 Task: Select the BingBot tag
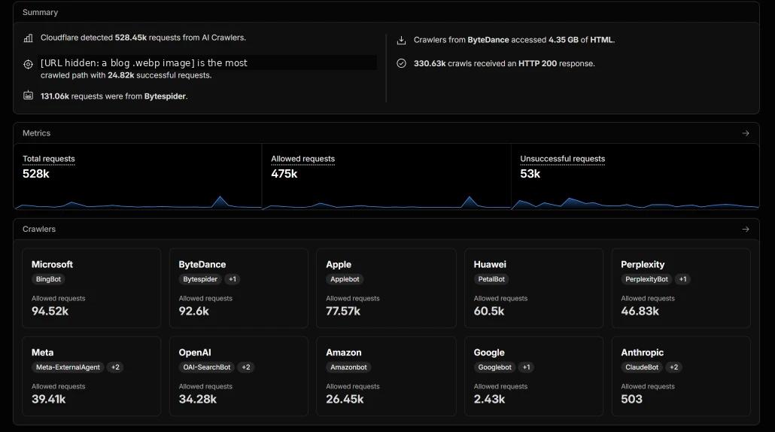48,279
